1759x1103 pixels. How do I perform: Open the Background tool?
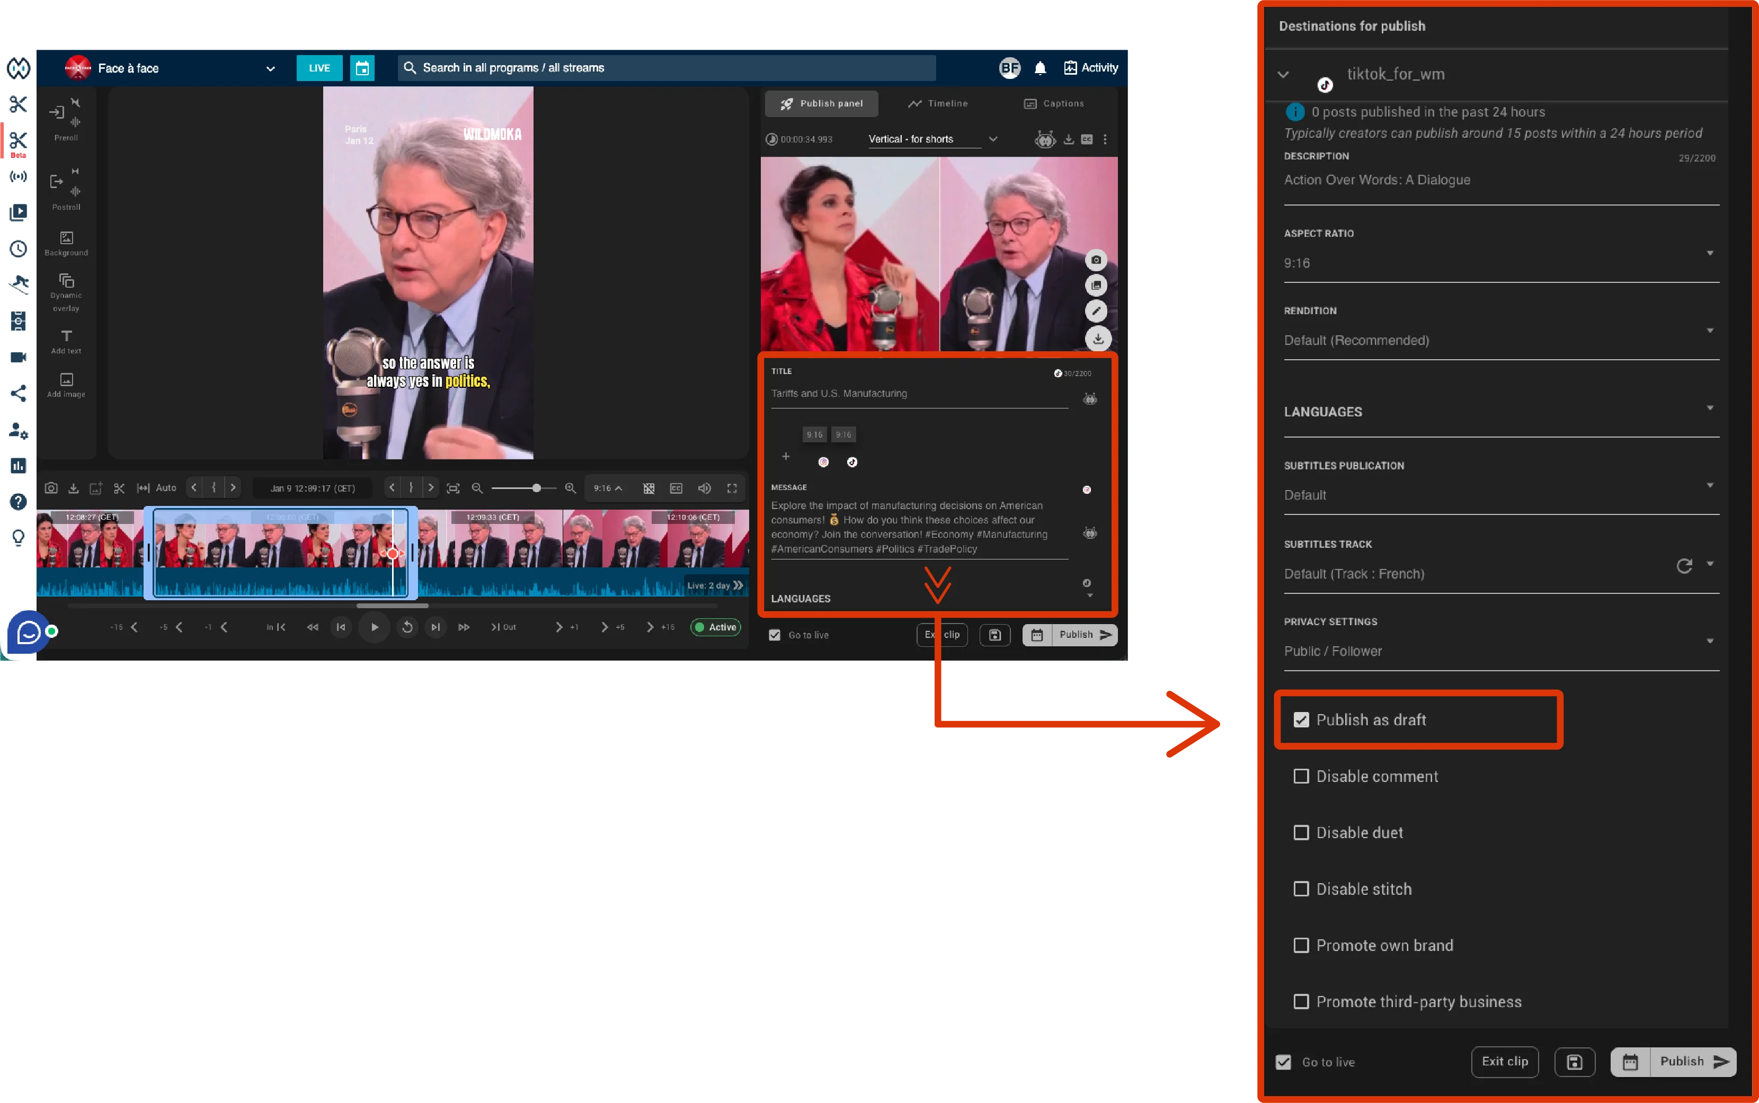(x=66, y=238)
